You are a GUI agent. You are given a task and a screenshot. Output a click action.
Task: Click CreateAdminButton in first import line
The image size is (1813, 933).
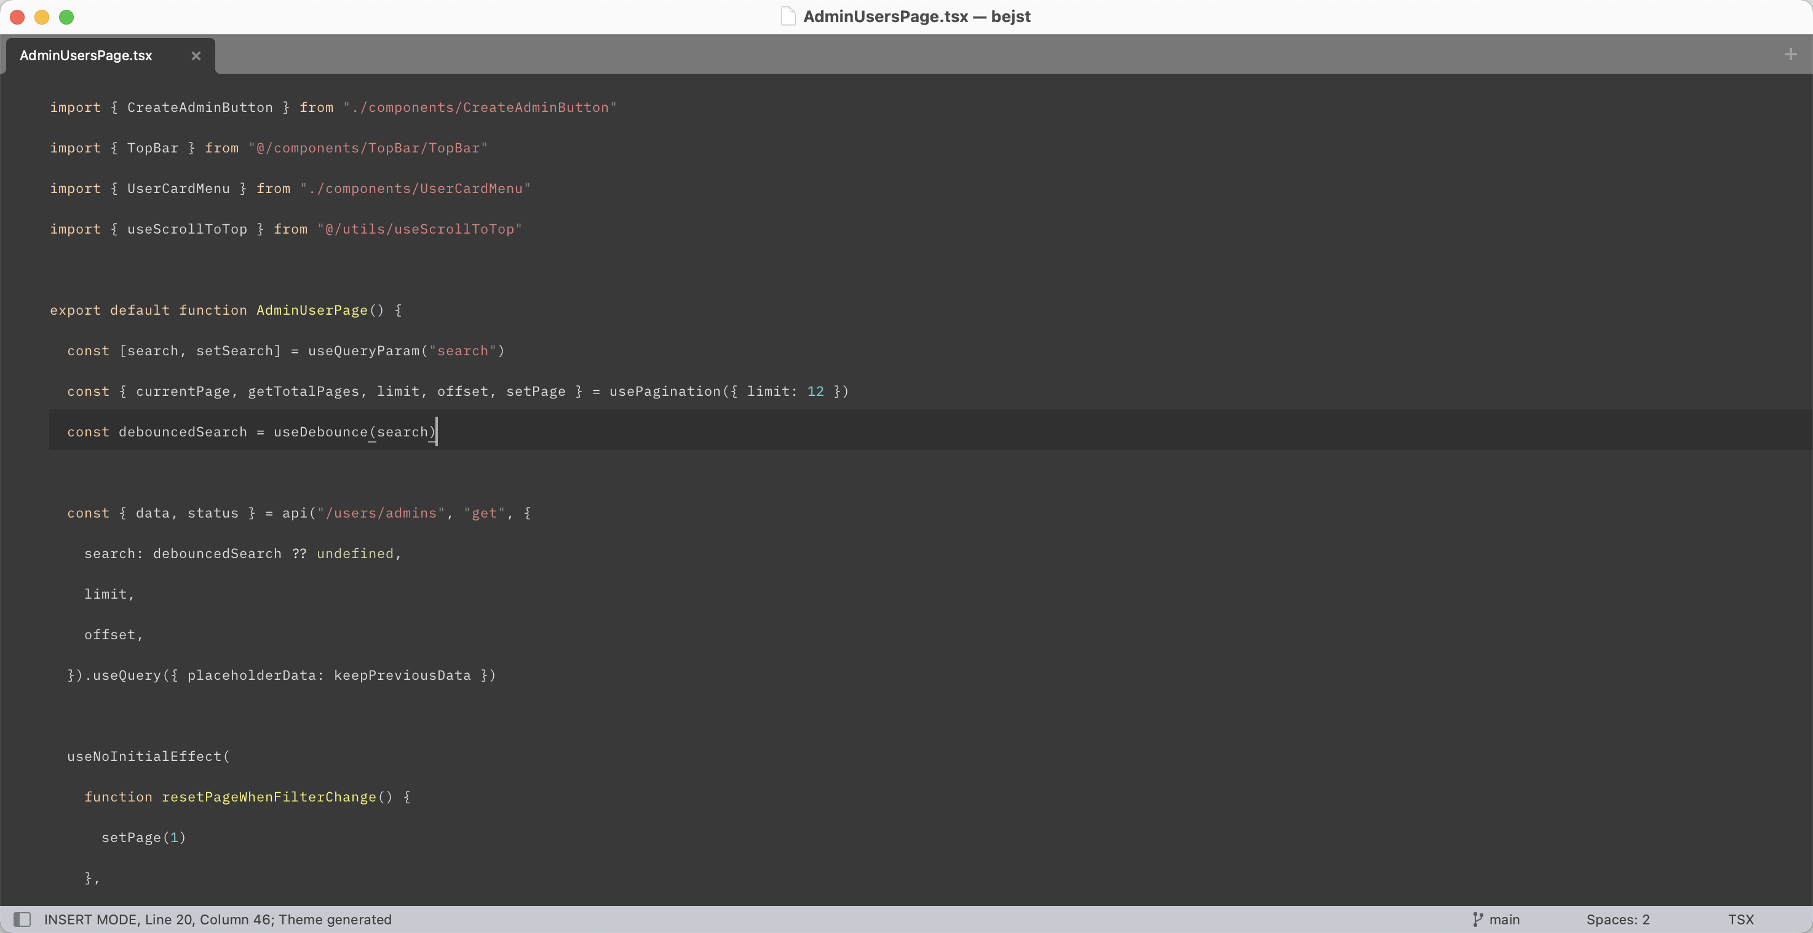(x=200, y=107)
